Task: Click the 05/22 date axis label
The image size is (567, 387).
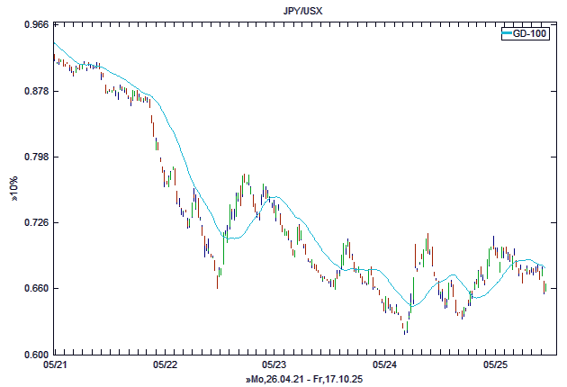Action: click(x=166, y=365)
